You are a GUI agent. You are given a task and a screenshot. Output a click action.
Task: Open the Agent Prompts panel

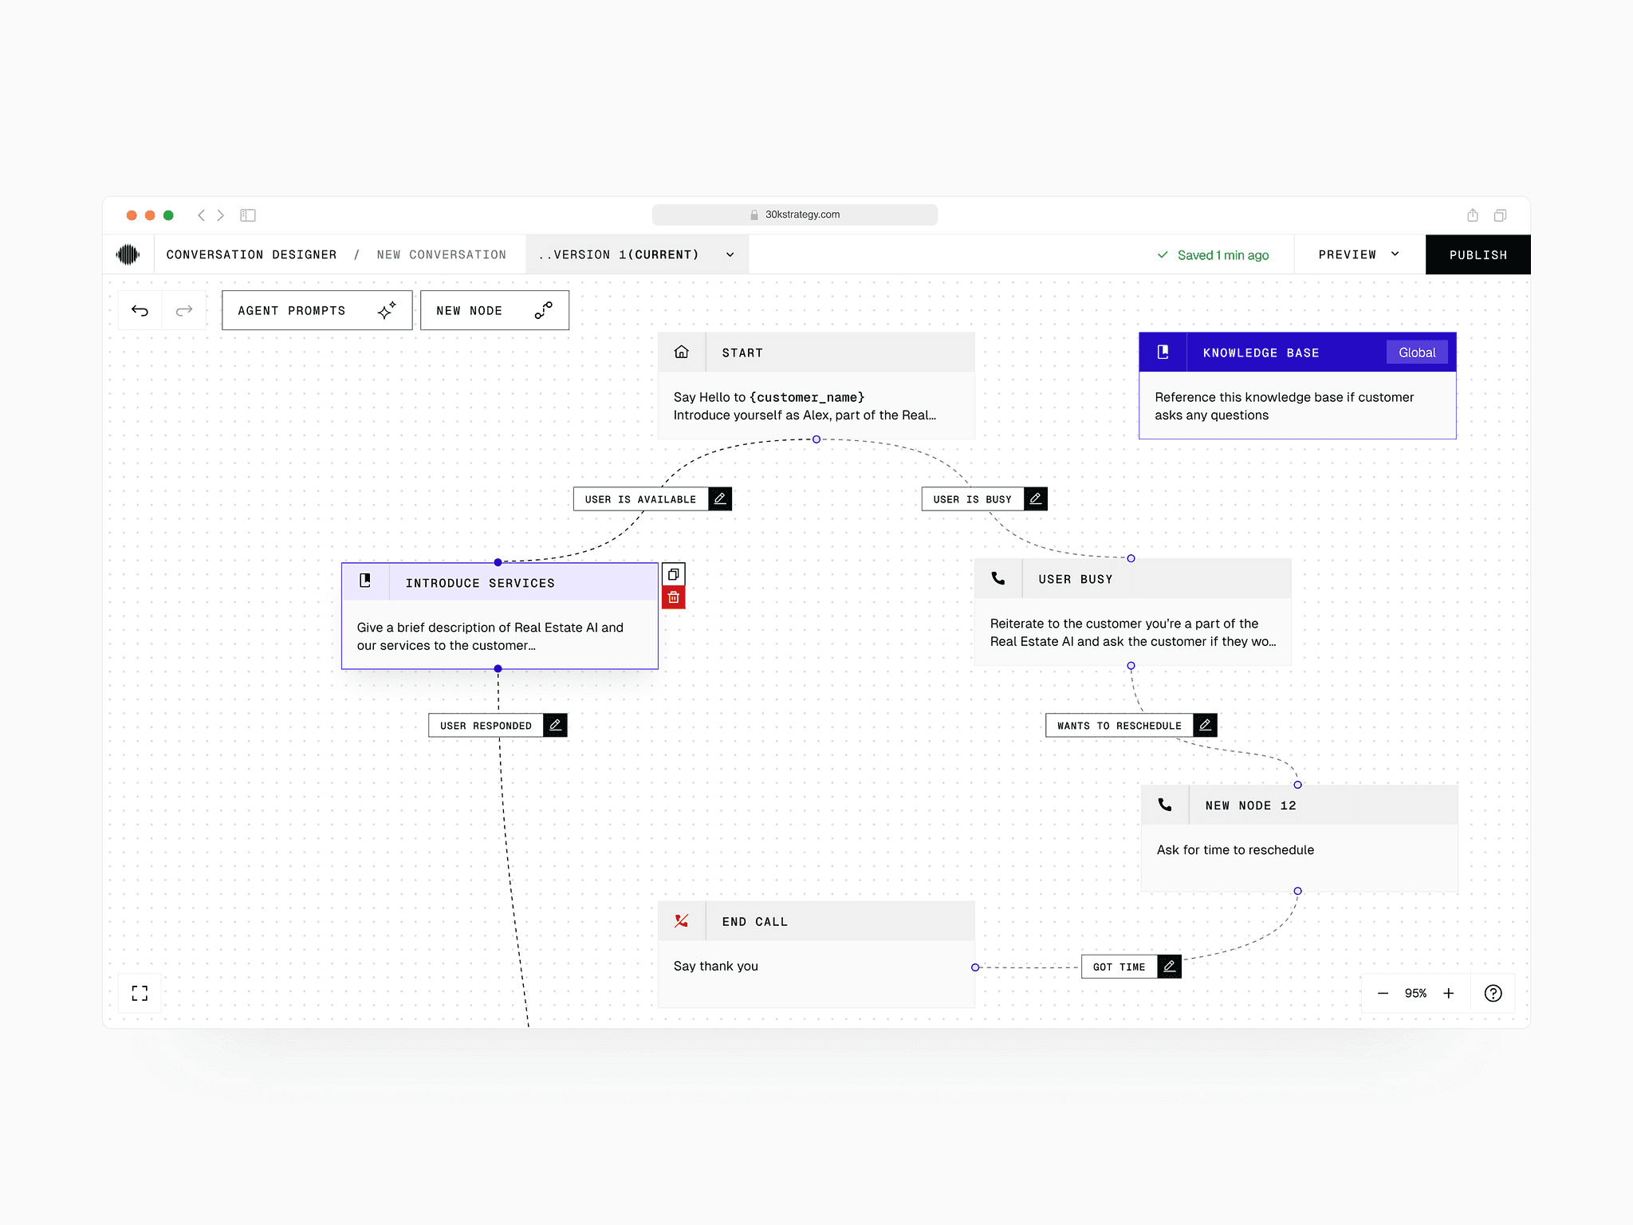click(317, 311)
